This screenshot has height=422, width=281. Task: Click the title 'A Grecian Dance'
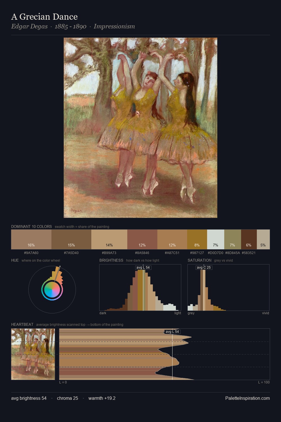(44, 17)
